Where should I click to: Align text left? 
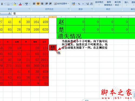click(34, 4)
